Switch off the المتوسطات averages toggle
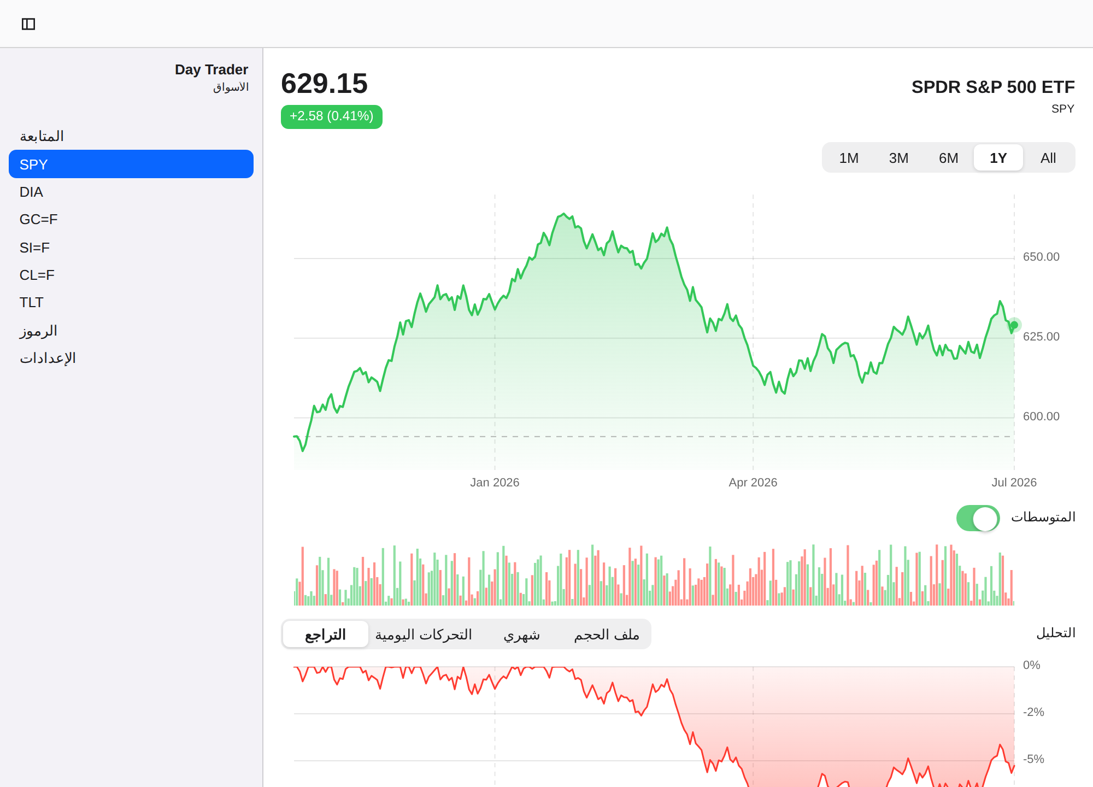 tap(978, 518)
